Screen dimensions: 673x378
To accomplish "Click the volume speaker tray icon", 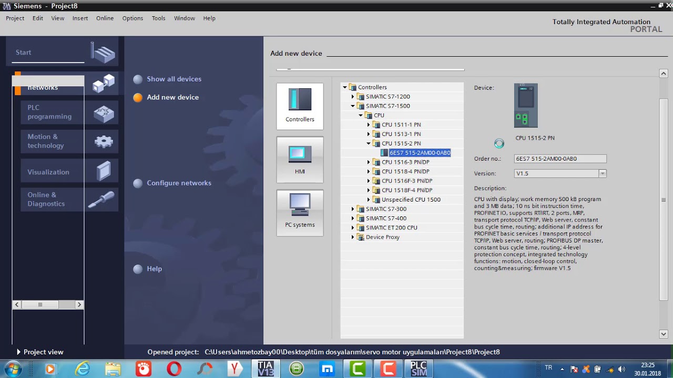I will click(622, 369).
